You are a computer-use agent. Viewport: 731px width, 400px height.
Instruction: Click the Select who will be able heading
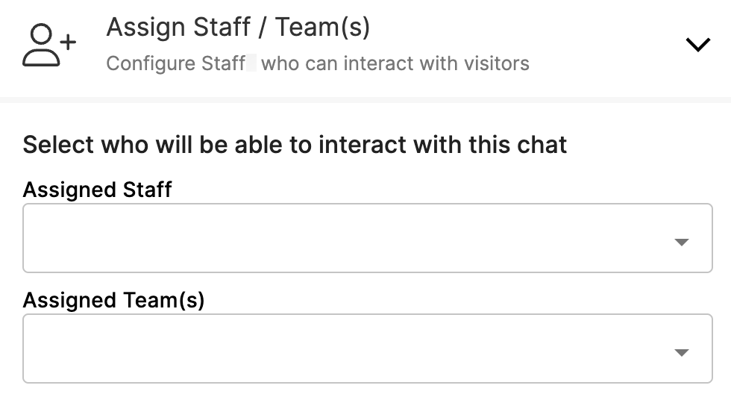[295, 145]
